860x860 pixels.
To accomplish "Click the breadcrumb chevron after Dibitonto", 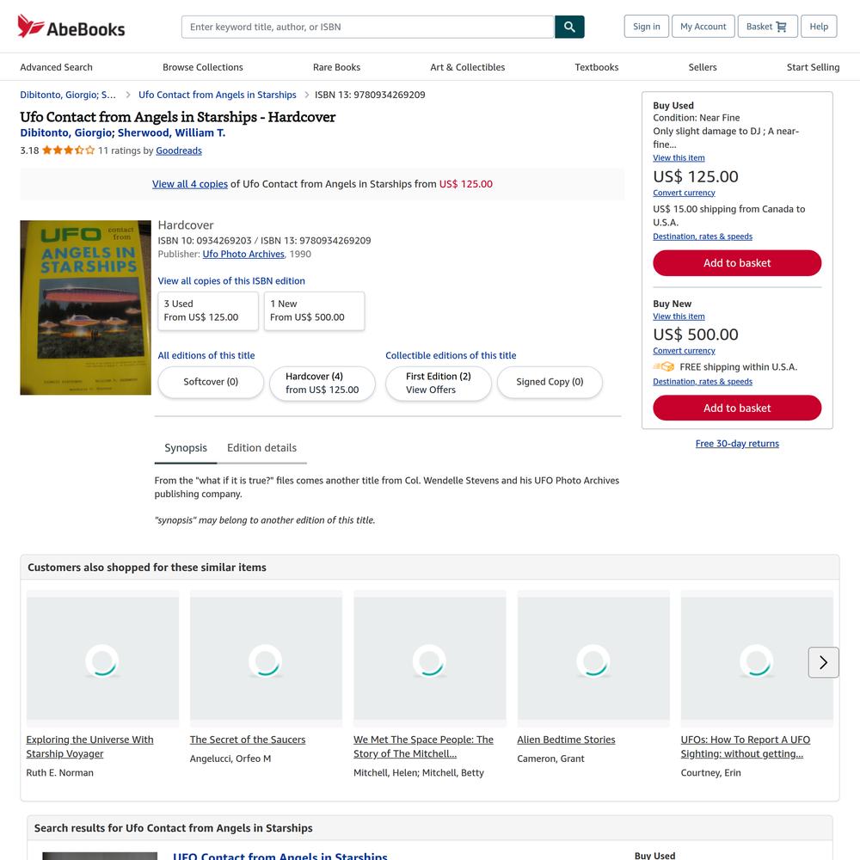I will pos(128,95).
